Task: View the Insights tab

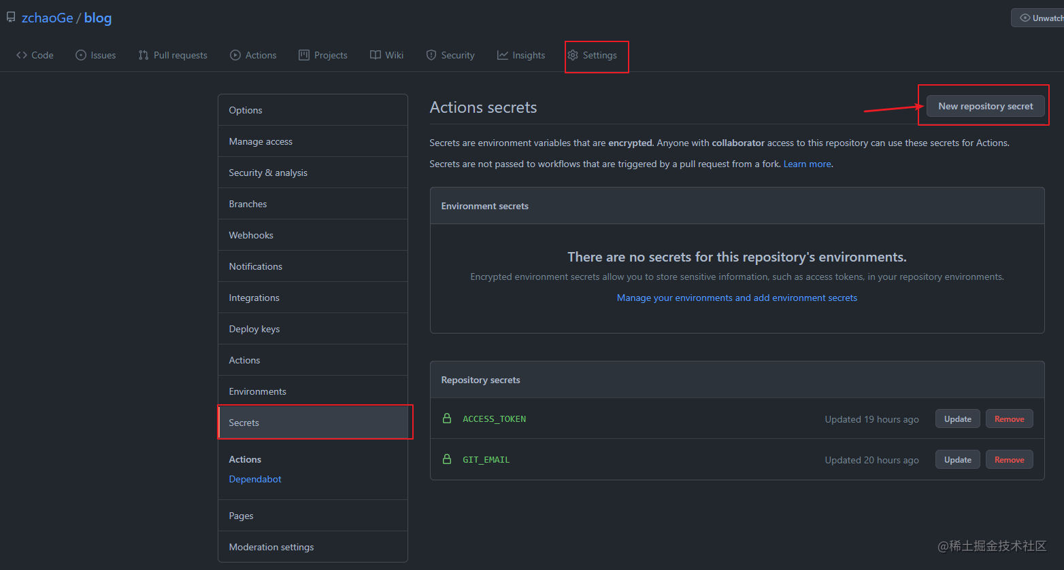Action: [521, 55]
